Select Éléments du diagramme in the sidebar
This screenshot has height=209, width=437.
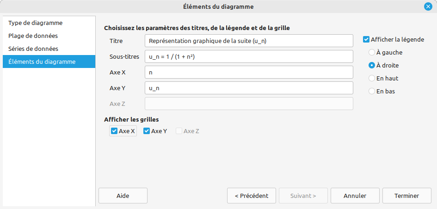coord(42,61)
